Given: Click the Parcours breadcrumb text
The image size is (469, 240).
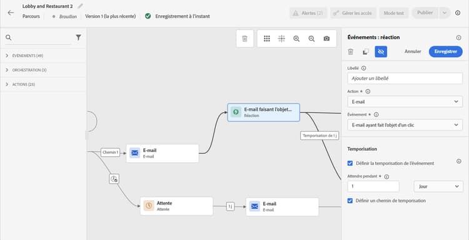Looking at the screenshot, I should [x=31, y=16].
